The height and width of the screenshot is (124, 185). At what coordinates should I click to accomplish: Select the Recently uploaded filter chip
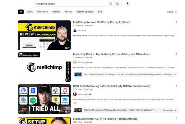tap(85, 12)
